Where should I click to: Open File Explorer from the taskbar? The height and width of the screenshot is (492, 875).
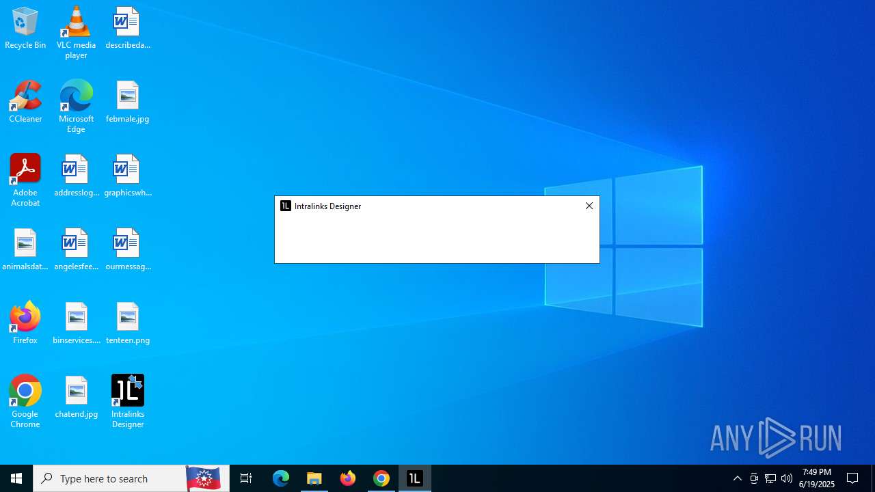(314, 478)
